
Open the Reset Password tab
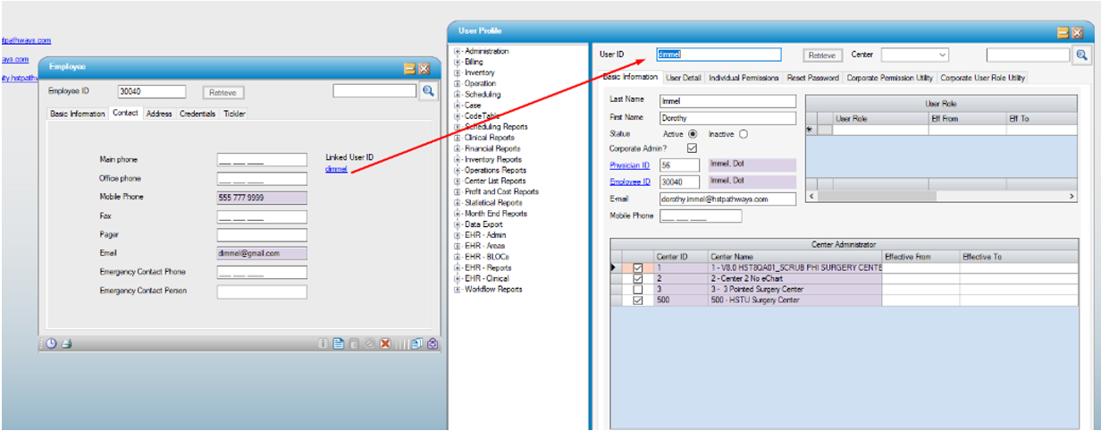coord(812,79)
